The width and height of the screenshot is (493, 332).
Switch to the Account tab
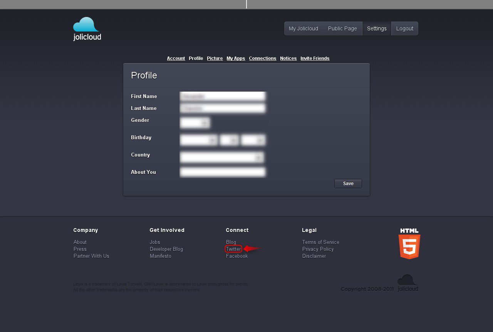[176, 58]
